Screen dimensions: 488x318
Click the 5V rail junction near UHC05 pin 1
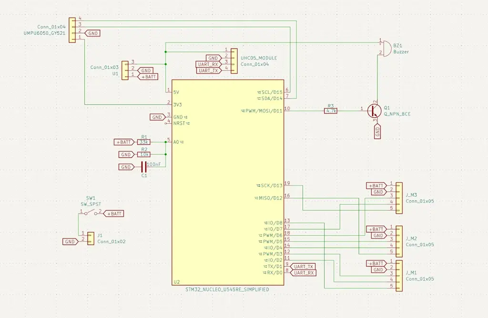click(x=165, y=52)
